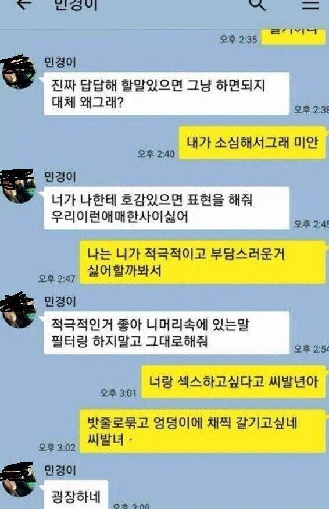Select white bubble mentioning 필터링 하지말고 그대로해줘
The height and width of the screenshot is (509, 329).
tap(166, 332)
